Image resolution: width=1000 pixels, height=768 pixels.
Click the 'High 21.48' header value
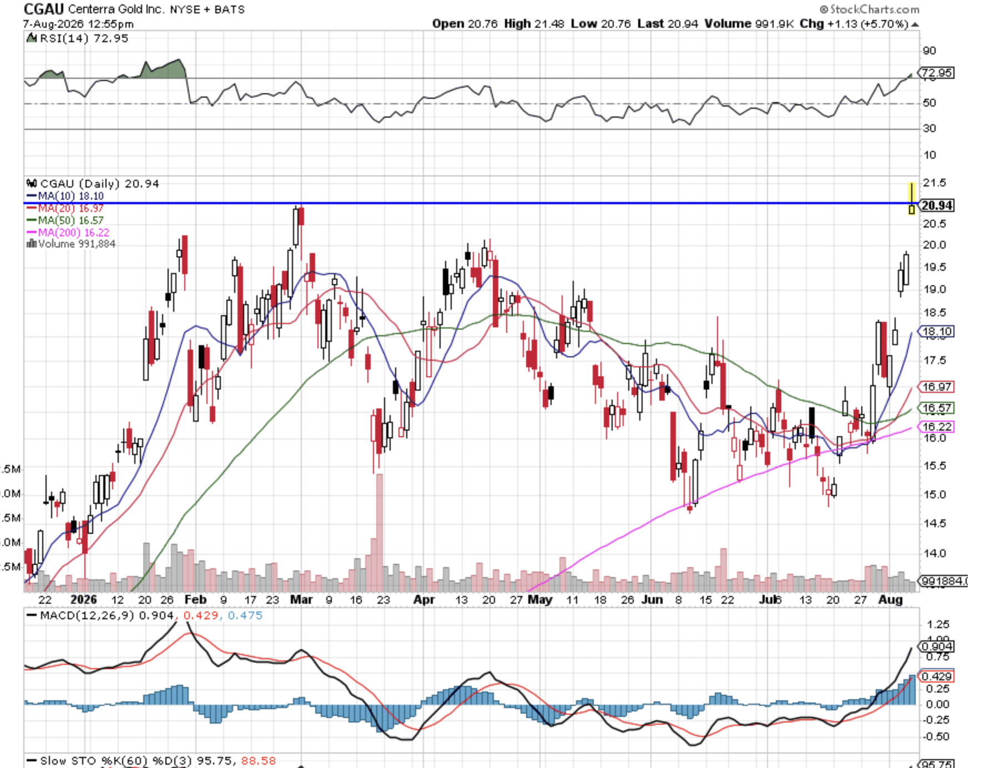pyautogui.click(x=534, y=24)
